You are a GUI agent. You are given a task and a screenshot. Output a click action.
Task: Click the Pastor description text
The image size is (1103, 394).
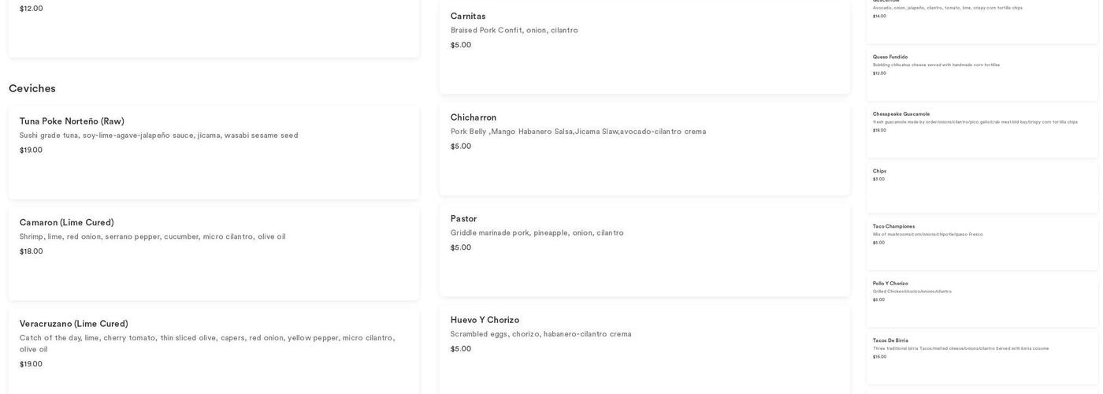click(537, 233)
